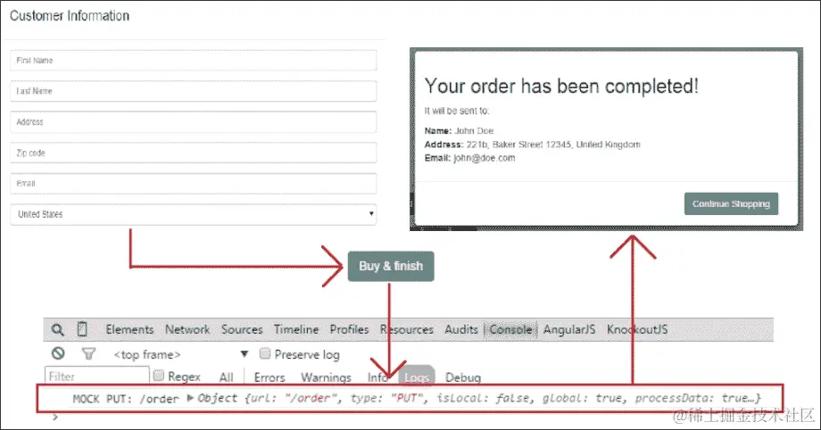Show All console messages
The height and width of the screenshot is (430, 821).
(226, 377)
